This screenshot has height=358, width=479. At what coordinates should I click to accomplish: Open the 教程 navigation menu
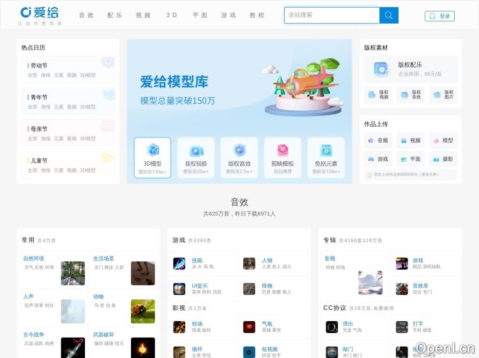[257, 15]
